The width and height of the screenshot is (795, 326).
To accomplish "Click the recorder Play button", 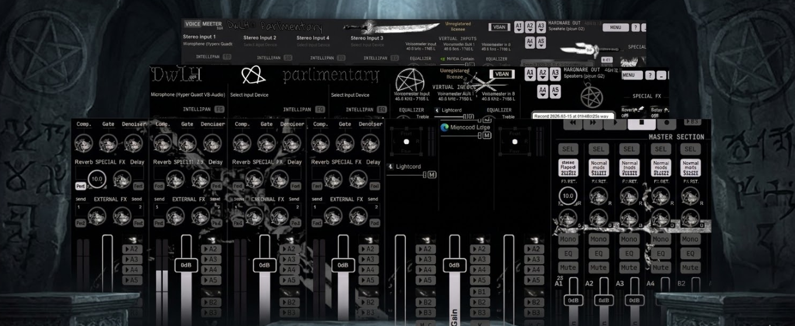I will coord(615,123).
